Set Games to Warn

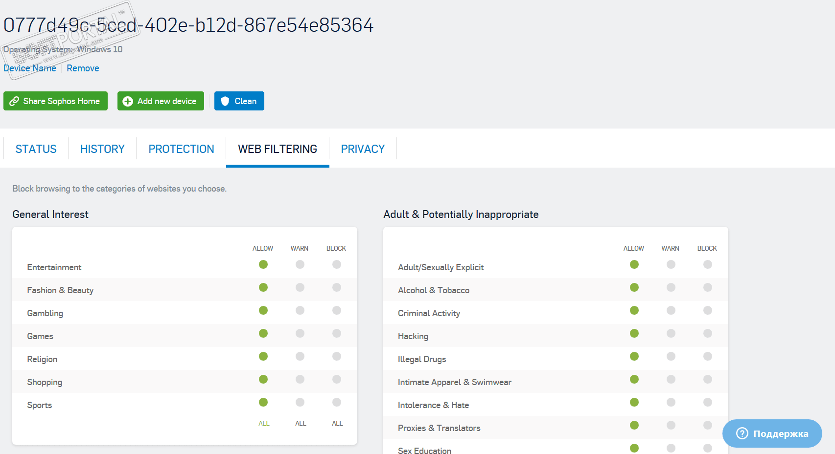tap(300, 333)
